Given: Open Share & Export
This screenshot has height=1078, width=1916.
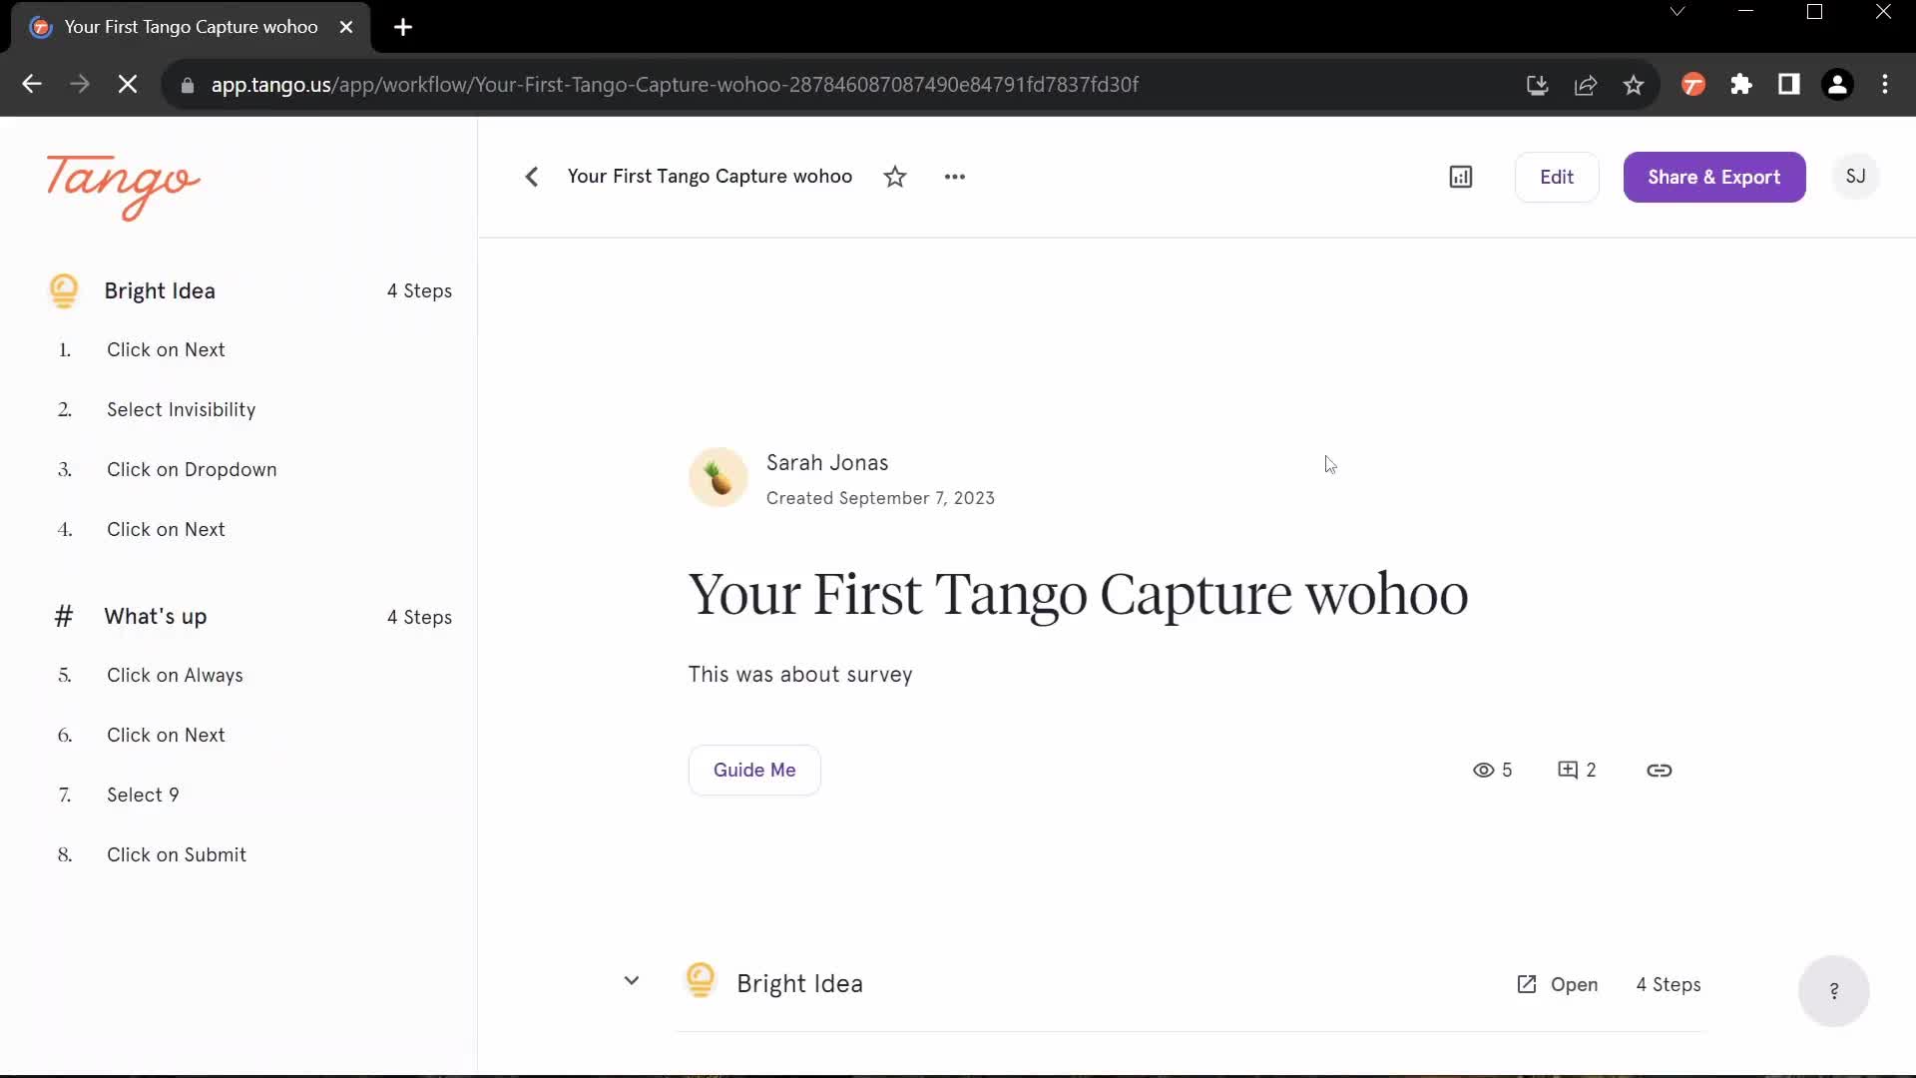Looking at the screenshot, I should (1714, 177).
